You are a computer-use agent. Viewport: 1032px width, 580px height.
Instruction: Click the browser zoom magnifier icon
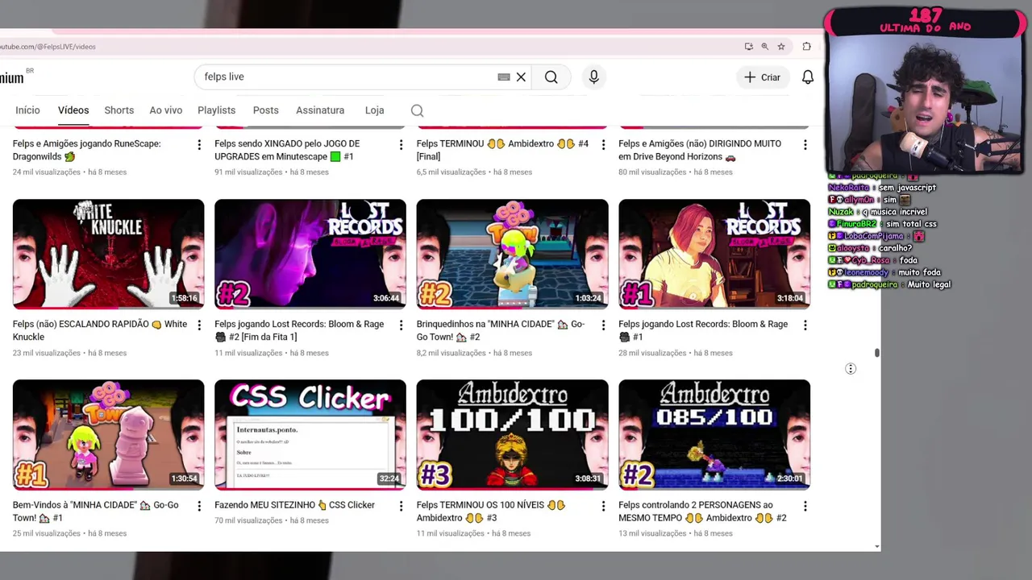pos(764,47)
